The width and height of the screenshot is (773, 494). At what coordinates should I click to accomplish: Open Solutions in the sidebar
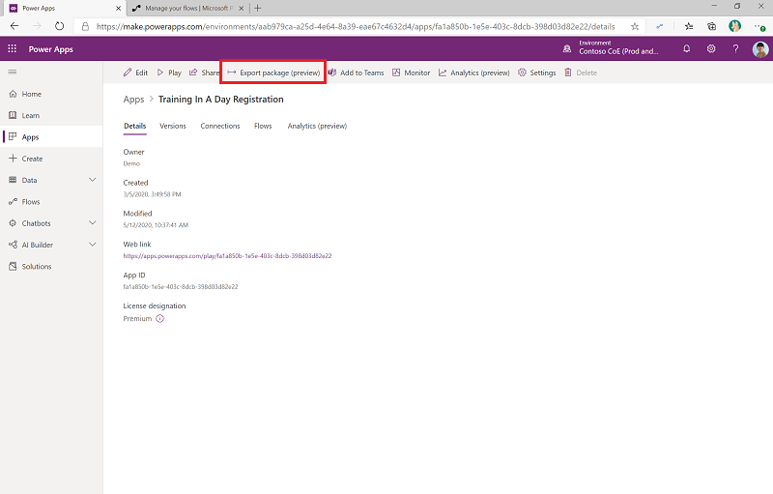[x=51, y=266]
